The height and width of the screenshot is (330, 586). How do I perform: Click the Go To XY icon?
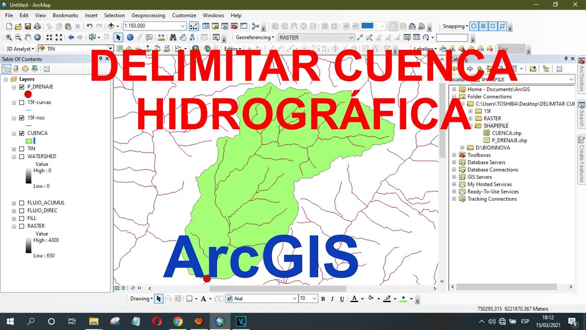pyautogui.click(x=193, y=38)
